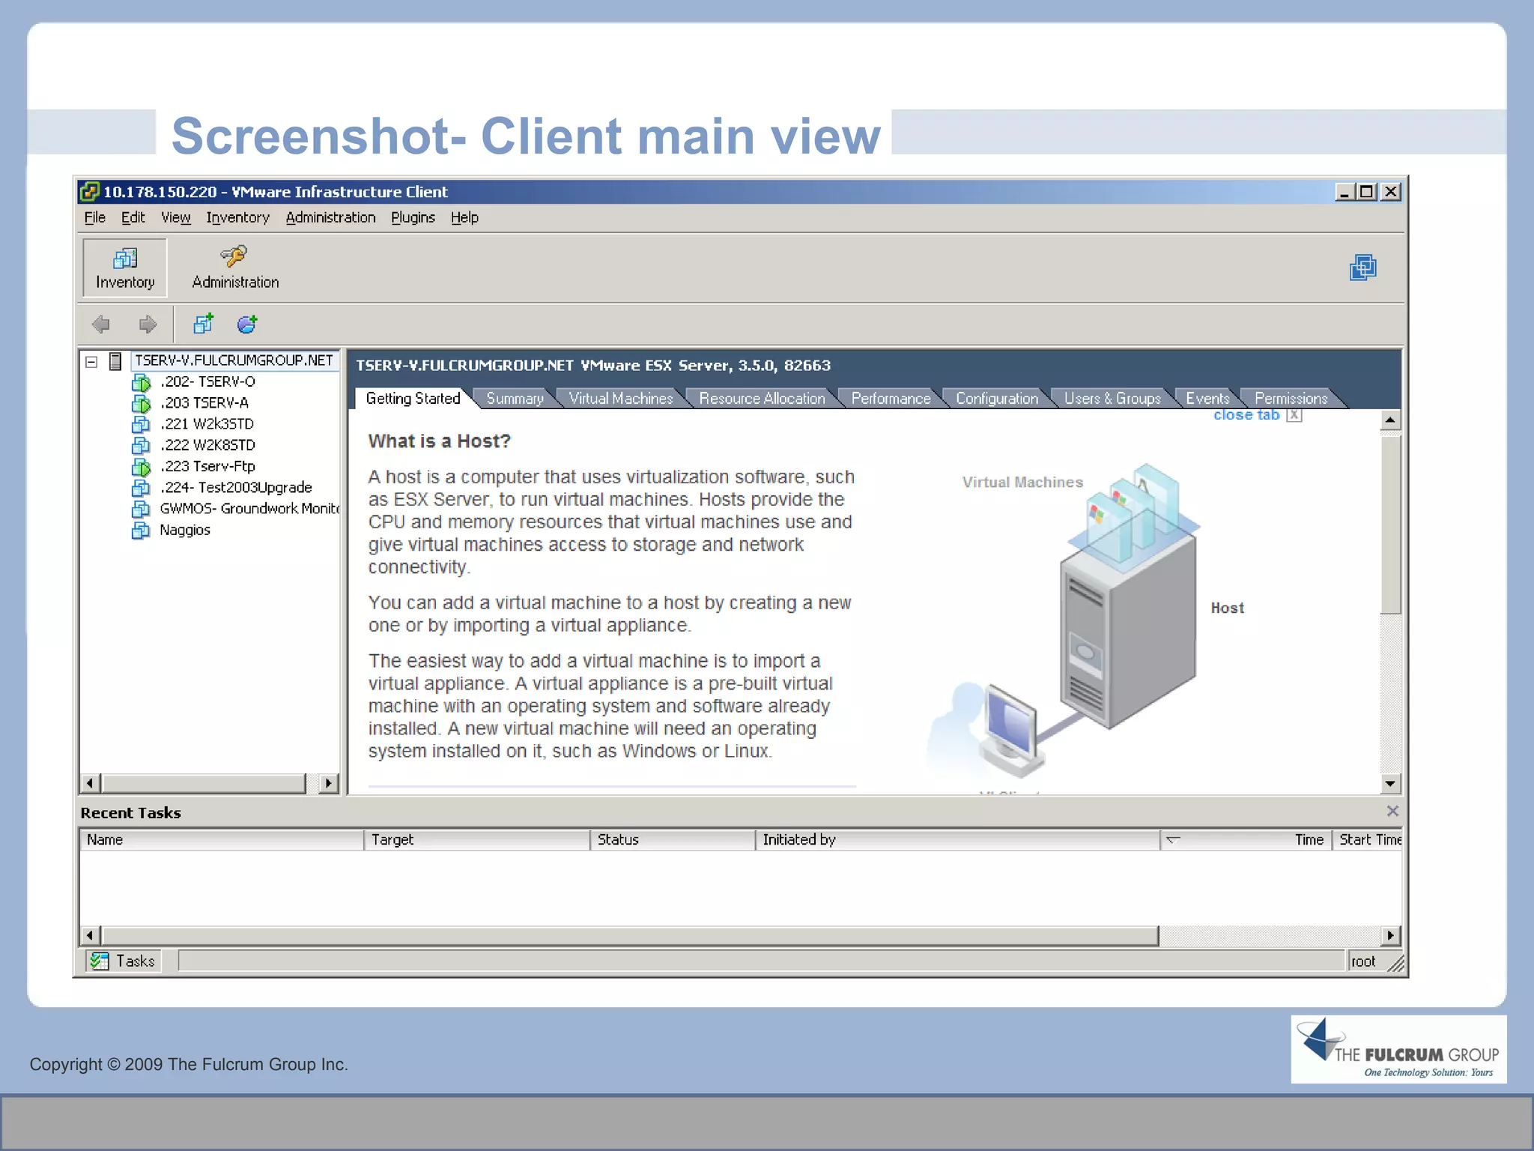Open the File menu

point(94,217)
